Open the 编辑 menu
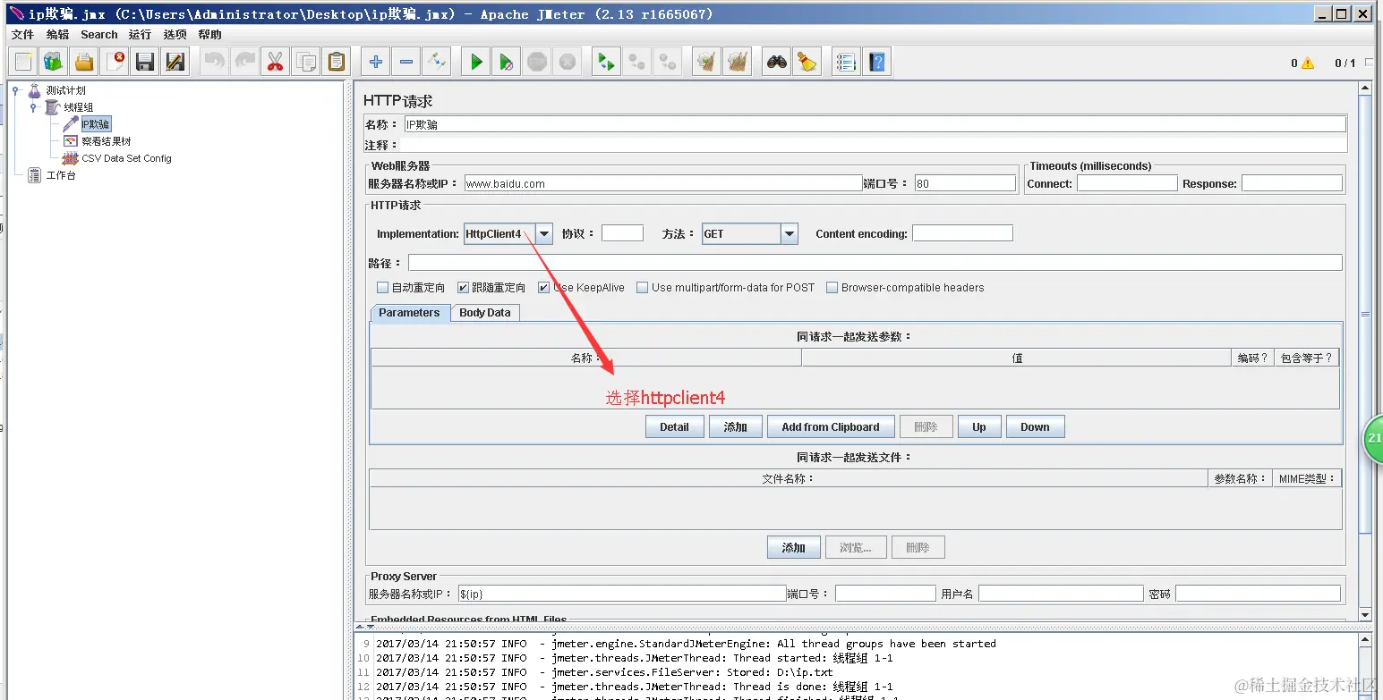 point(57,35)
